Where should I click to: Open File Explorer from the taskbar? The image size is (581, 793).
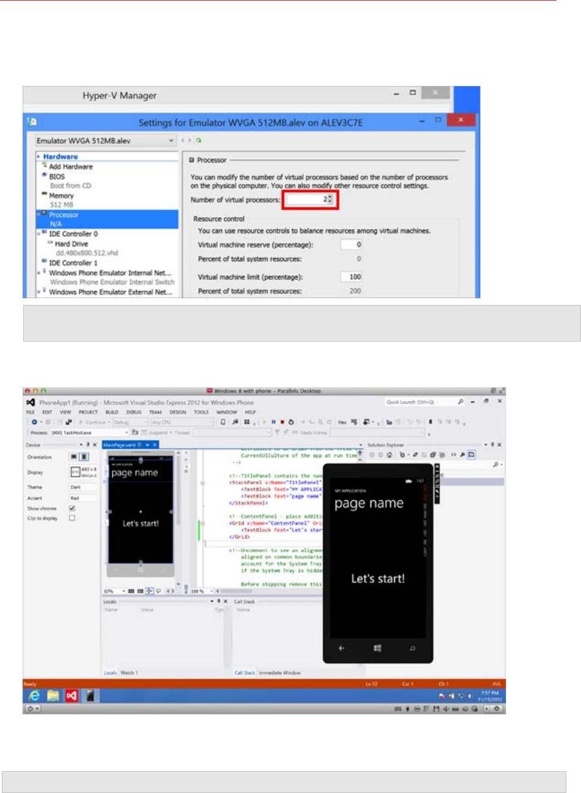point(53,695)
